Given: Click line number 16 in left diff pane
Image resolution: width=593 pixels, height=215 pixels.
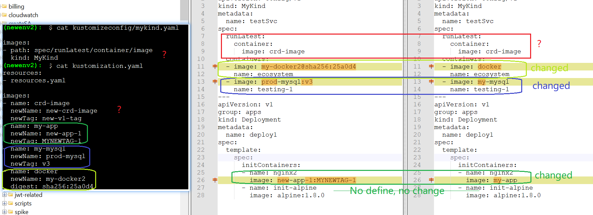Looking at the screenshot, I should pos(201,104).
